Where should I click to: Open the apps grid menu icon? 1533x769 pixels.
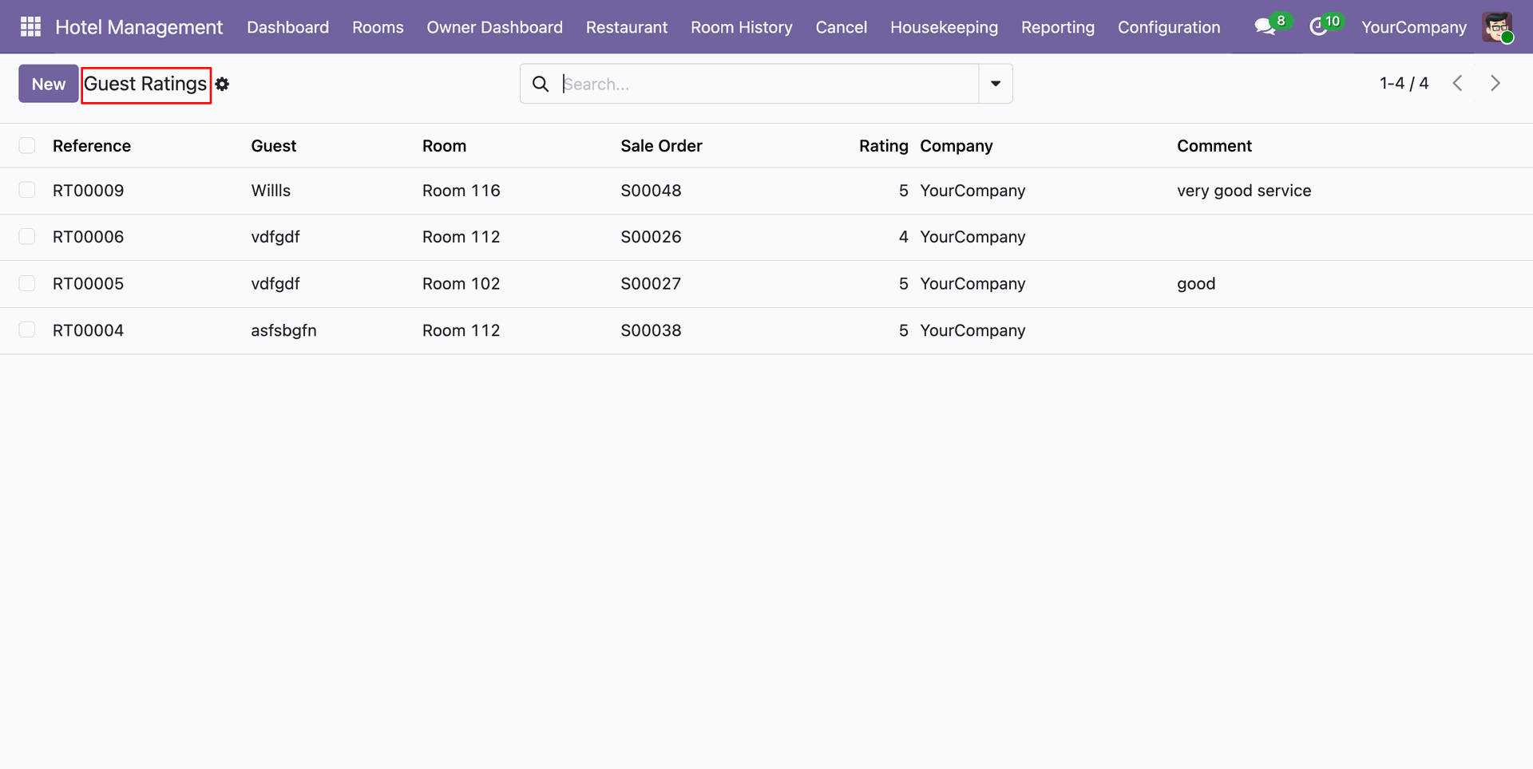pyautogui.click(x=30, y=27)
